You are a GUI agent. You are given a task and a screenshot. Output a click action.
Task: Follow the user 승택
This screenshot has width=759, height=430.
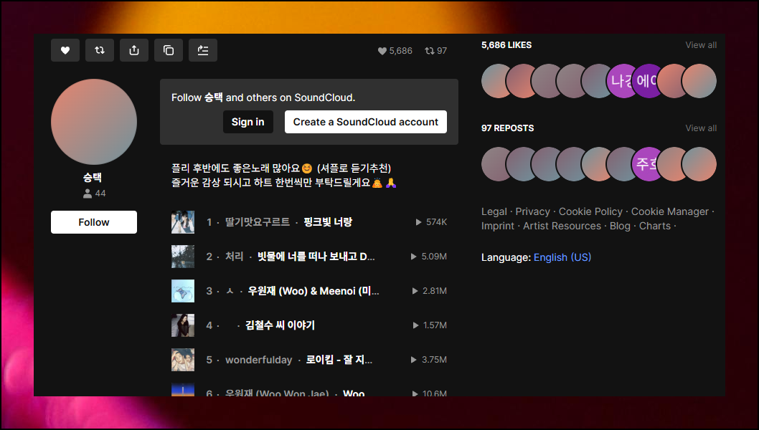[94, 222]
